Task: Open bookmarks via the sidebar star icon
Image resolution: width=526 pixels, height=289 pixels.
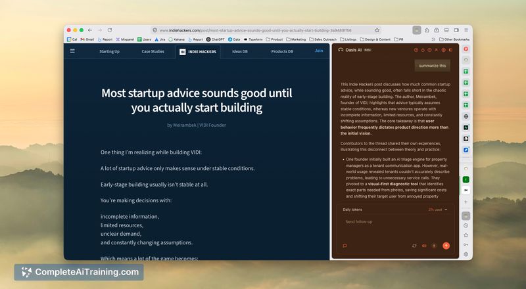Action: (466, 235)
